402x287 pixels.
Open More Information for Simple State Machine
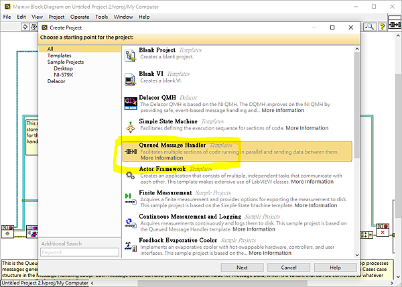pyautogui.click(x=307, y=128)
